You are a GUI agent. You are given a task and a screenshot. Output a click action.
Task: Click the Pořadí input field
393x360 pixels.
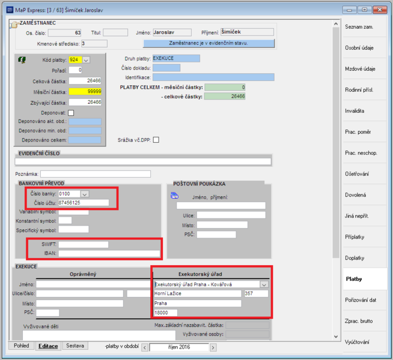[x=75, y=70]
